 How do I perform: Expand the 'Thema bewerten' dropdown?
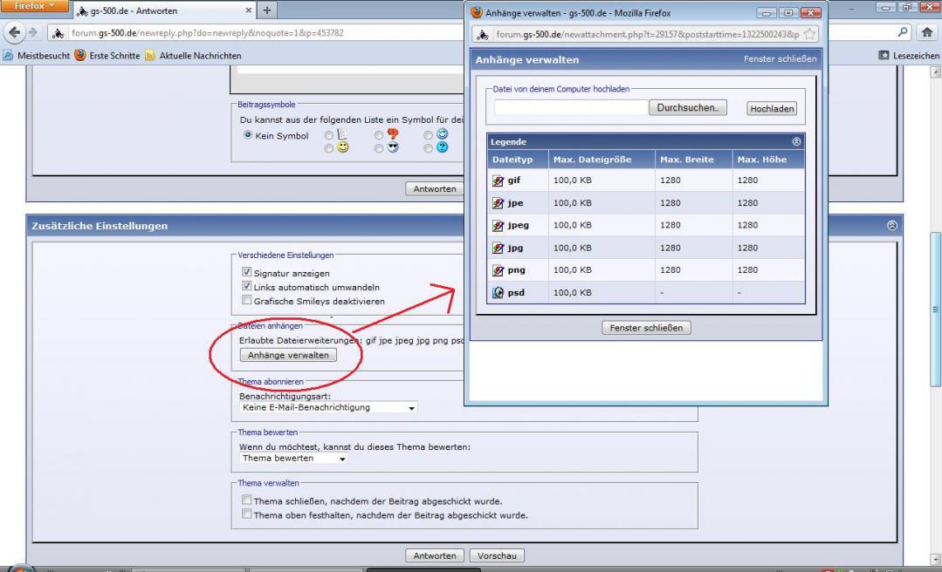coord(293,459)
